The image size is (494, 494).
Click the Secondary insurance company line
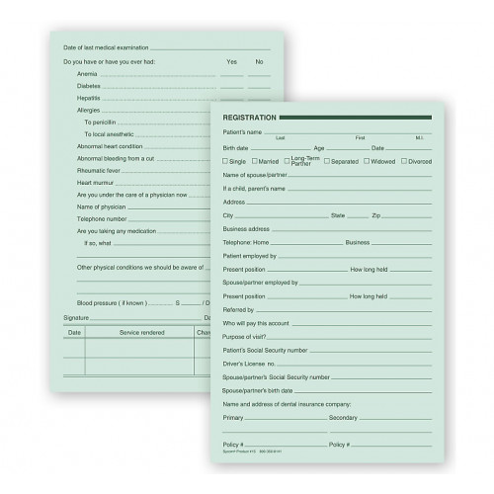point(395,418)
